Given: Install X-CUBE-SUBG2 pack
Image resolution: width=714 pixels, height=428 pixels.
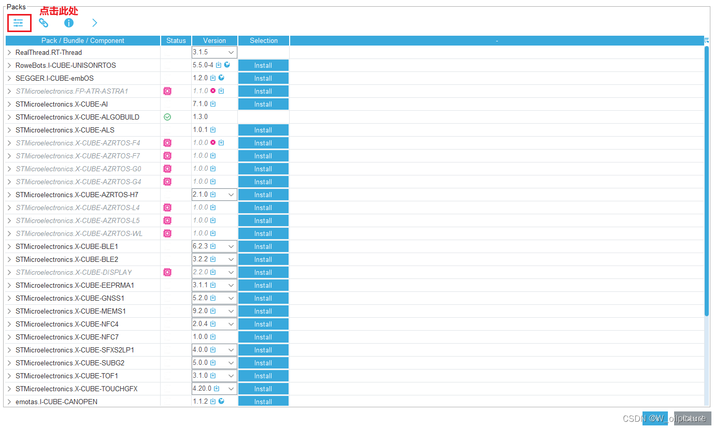Looking at the screenshot, I should click(263, 363).
